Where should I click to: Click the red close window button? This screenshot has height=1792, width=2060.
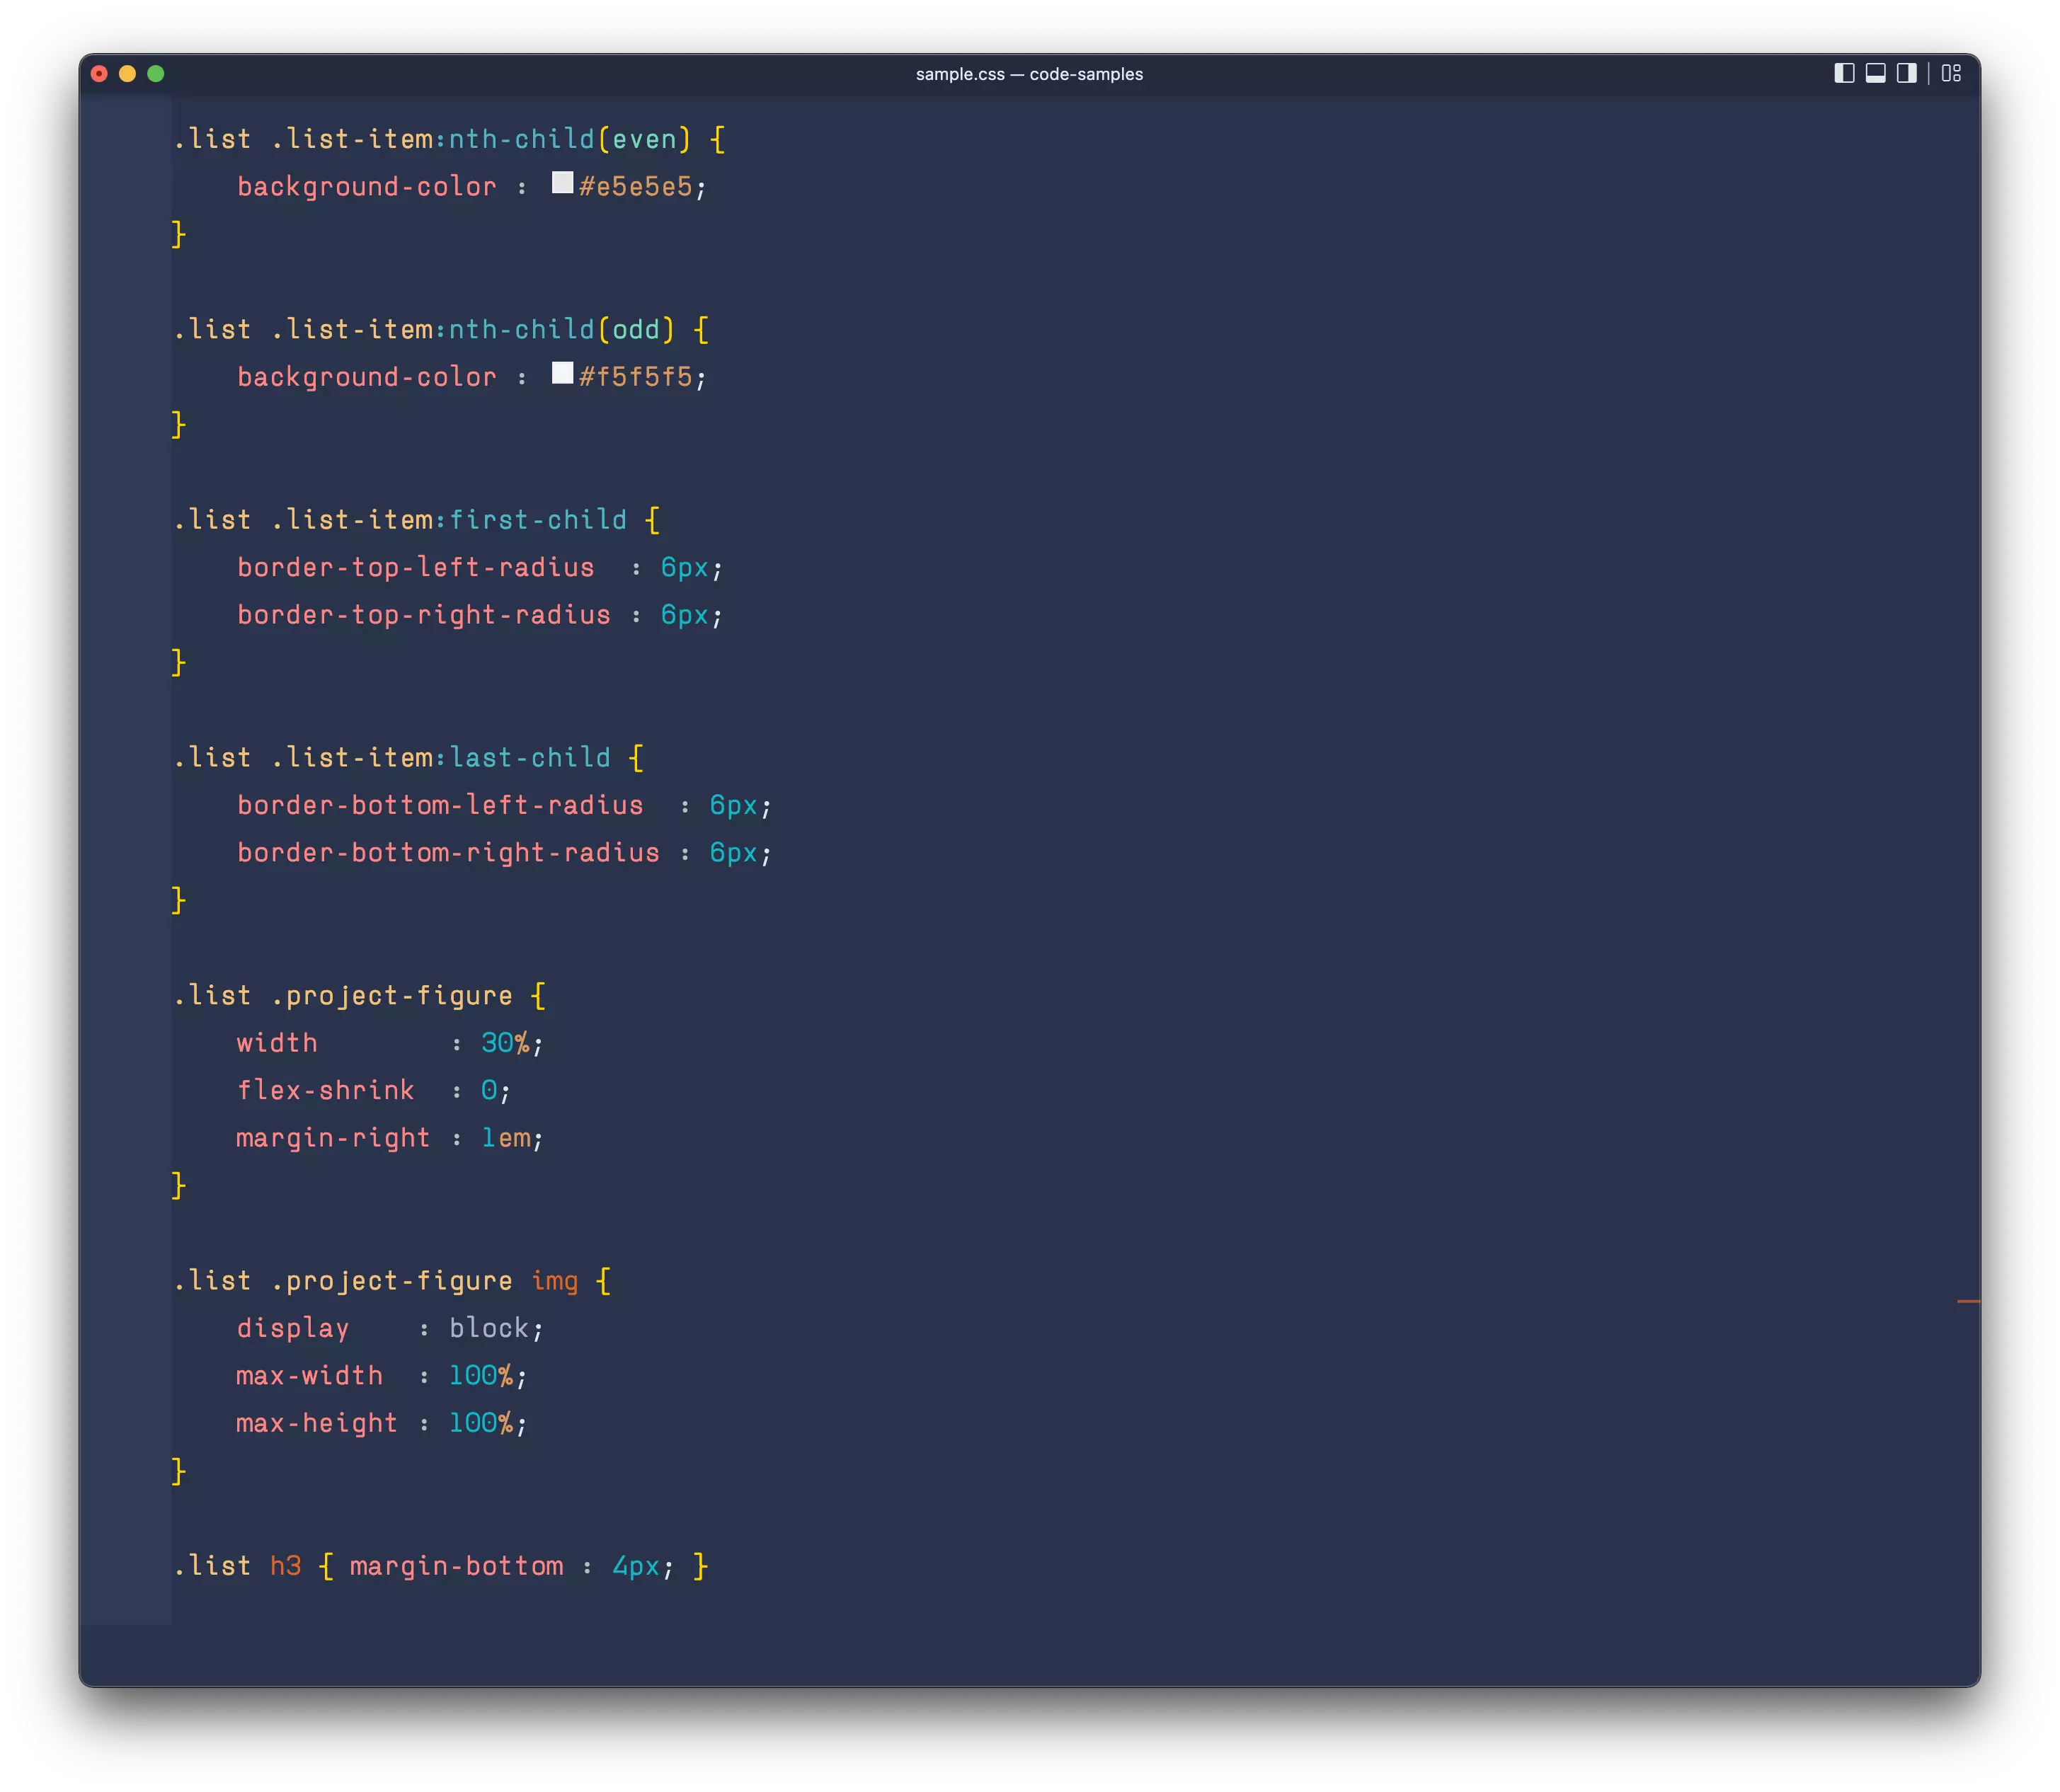pyautogui.click(x=99, y=73)
